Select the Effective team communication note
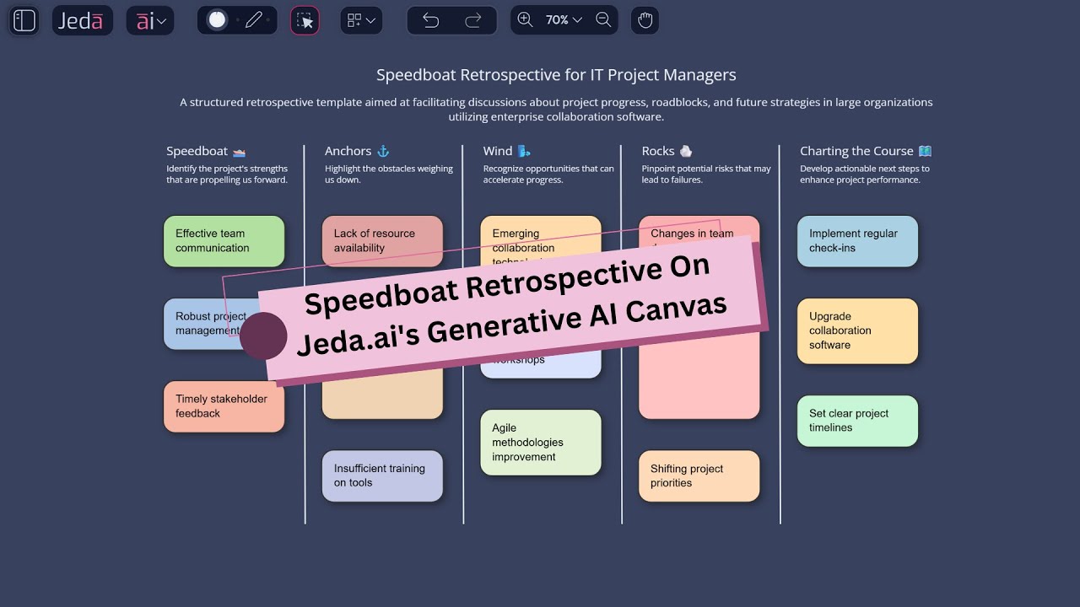This screenshot has width=1080, height=607. [x=224, y=241]
